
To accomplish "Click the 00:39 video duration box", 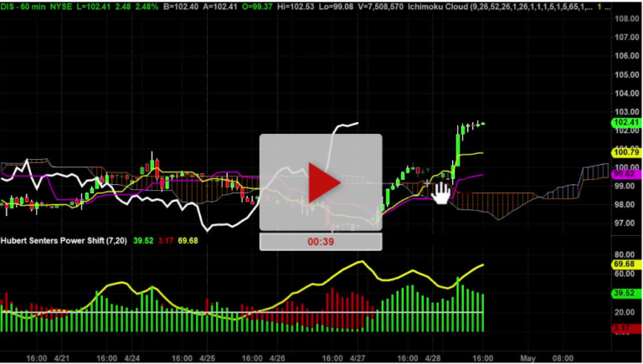I will pos(320,241).
